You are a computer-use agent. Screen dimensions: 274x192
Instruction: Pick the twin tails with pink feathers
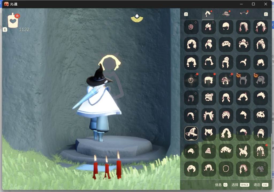pos(260,27)
